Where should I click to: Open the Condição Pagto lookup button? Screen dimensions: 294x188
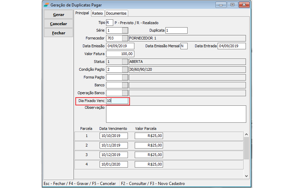click(x=125, y=69)
